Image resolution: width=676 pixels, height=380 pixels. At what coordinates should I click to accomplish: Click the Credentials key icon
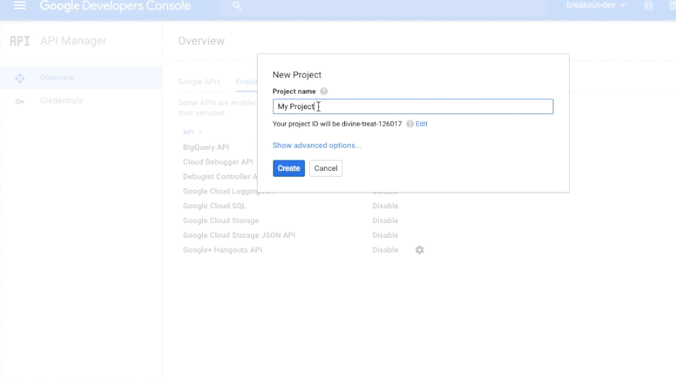20,101
